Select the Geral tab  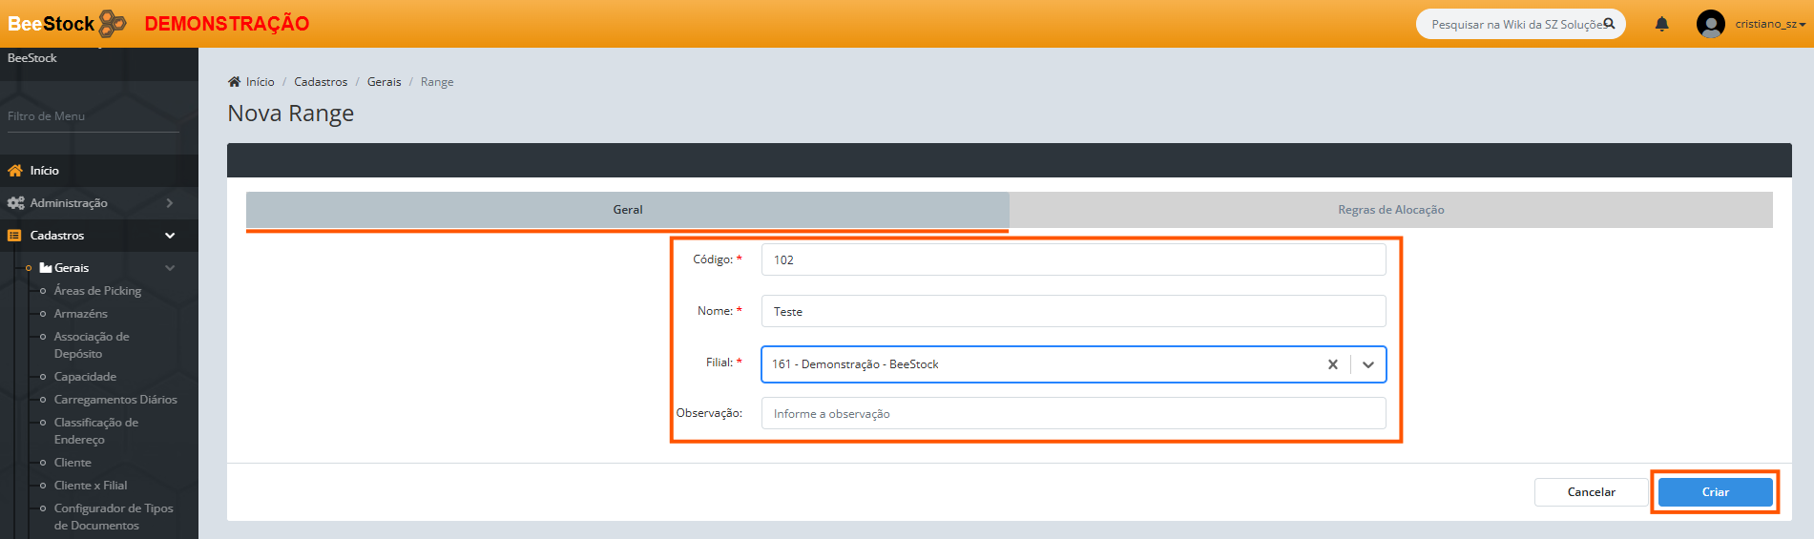627,210
